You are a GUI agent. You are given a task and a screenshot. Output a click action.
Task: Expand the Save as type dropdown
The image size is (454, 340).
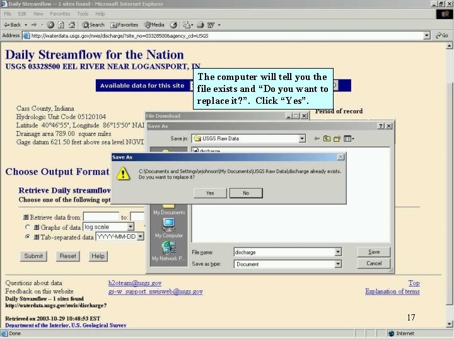point(338,264)
